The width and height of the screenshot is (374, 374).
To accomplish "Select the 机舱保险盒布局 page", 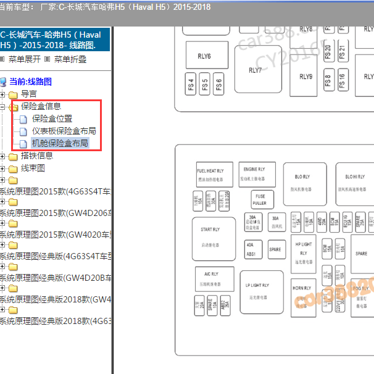I will click(60, 143).
